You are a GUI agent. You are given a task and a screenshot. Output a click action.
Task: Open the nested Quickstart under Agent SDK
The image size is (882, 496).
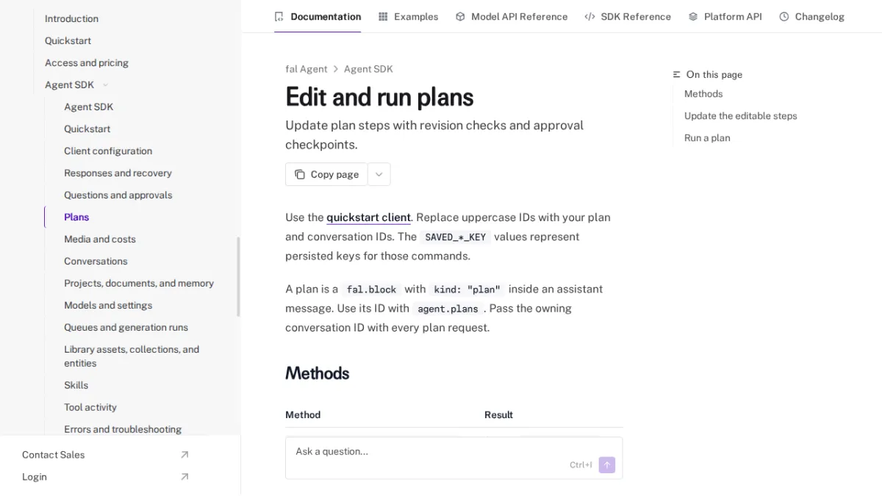pos(87,129)
